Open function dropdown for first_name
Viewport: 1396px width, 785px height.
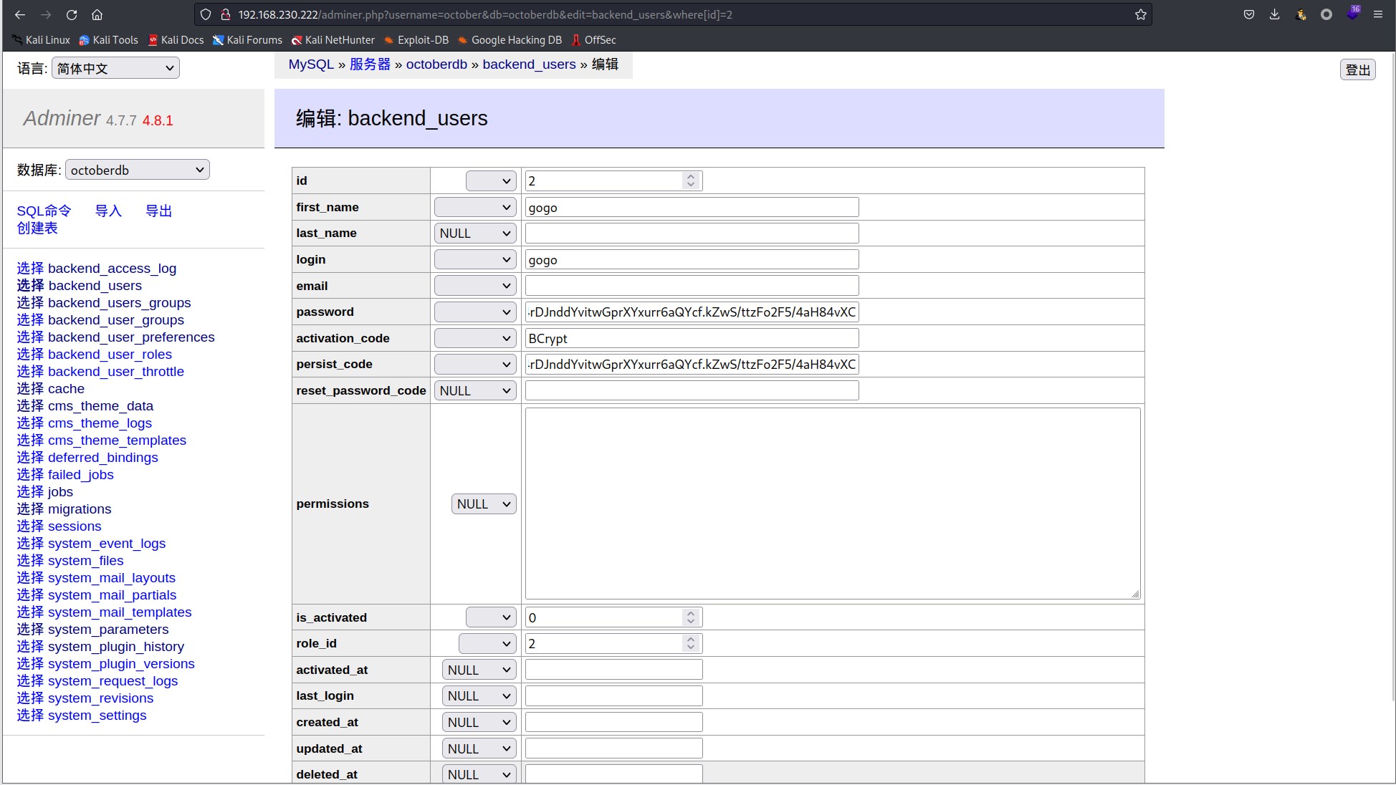pos(475,207)
